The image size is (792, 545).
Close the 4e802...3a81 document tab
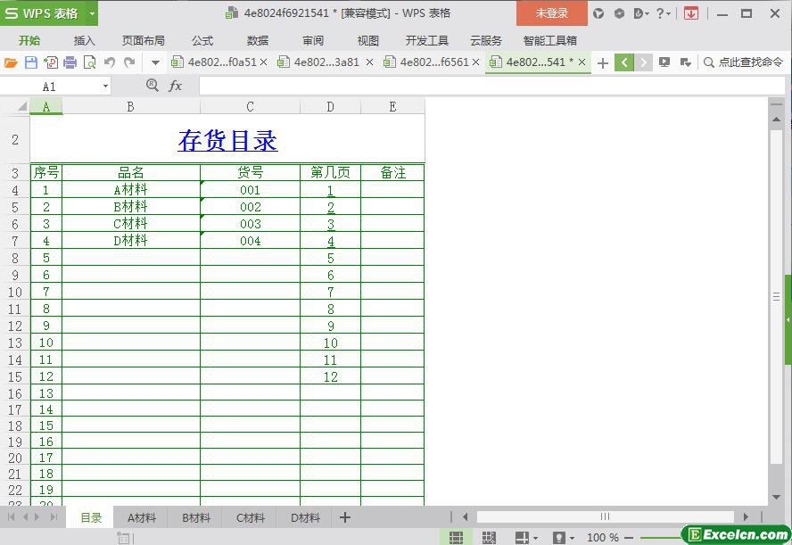click(x=369, y=62)
